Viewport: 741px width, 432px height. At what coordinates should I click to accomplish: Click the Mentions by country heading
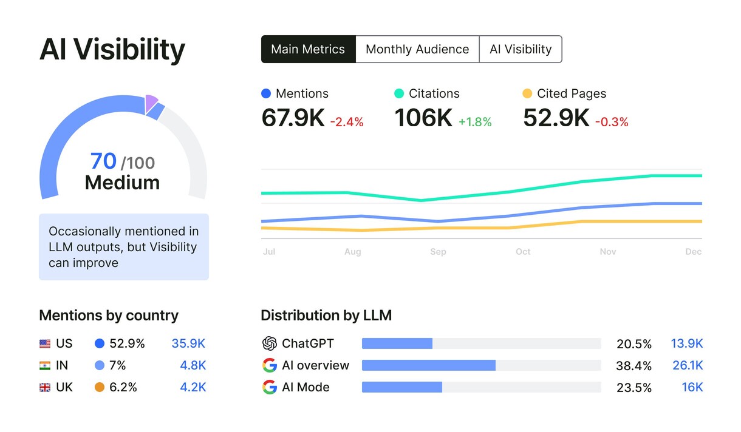(109, 316)
